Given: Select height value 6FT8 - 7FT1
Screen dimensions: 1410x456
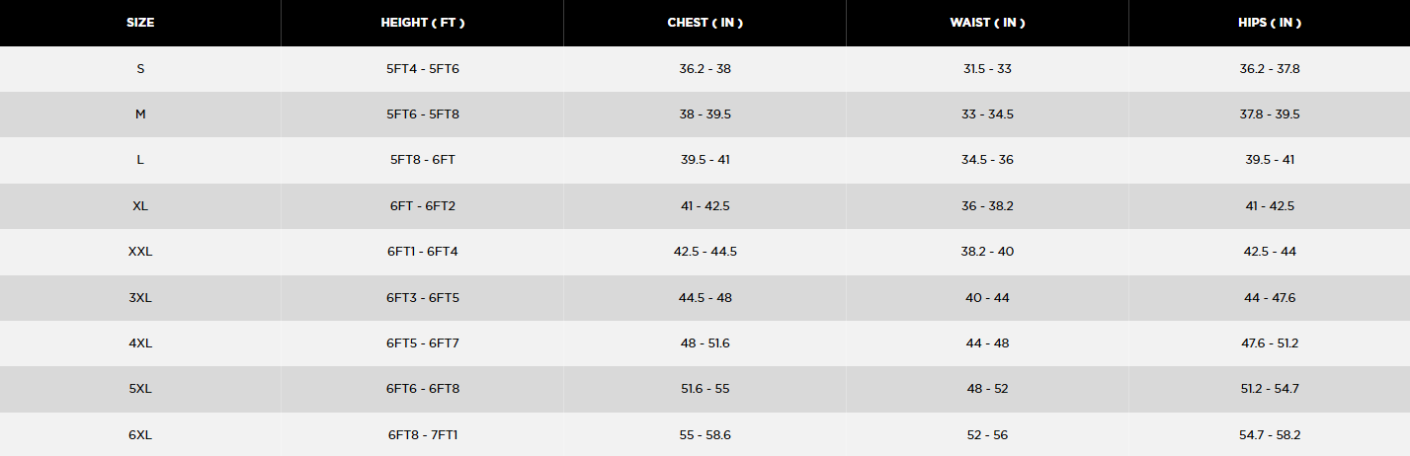Looking at the screenshot, I should coord(423,434).
